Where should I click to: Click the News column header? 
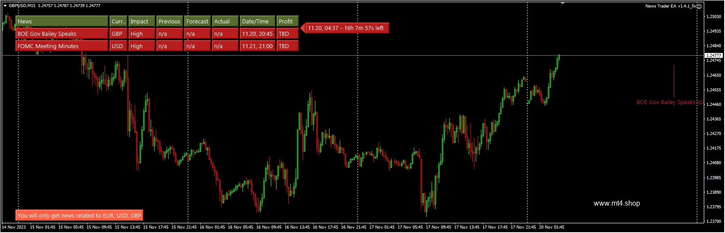coord(62,21)
